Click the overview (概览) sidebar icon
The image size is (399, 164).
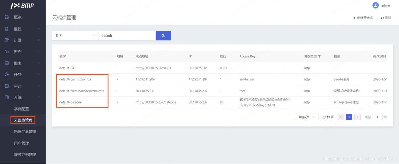coord(7,17)
